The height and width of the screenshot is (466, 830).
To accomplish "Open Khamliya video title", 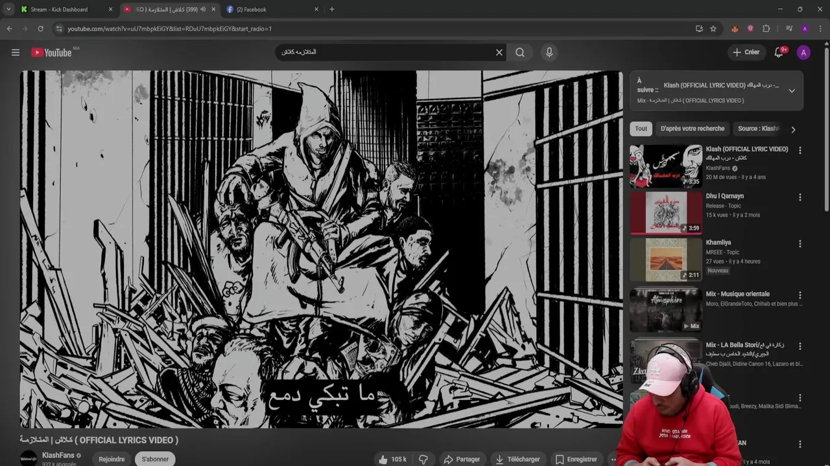I will coord(718,243).
